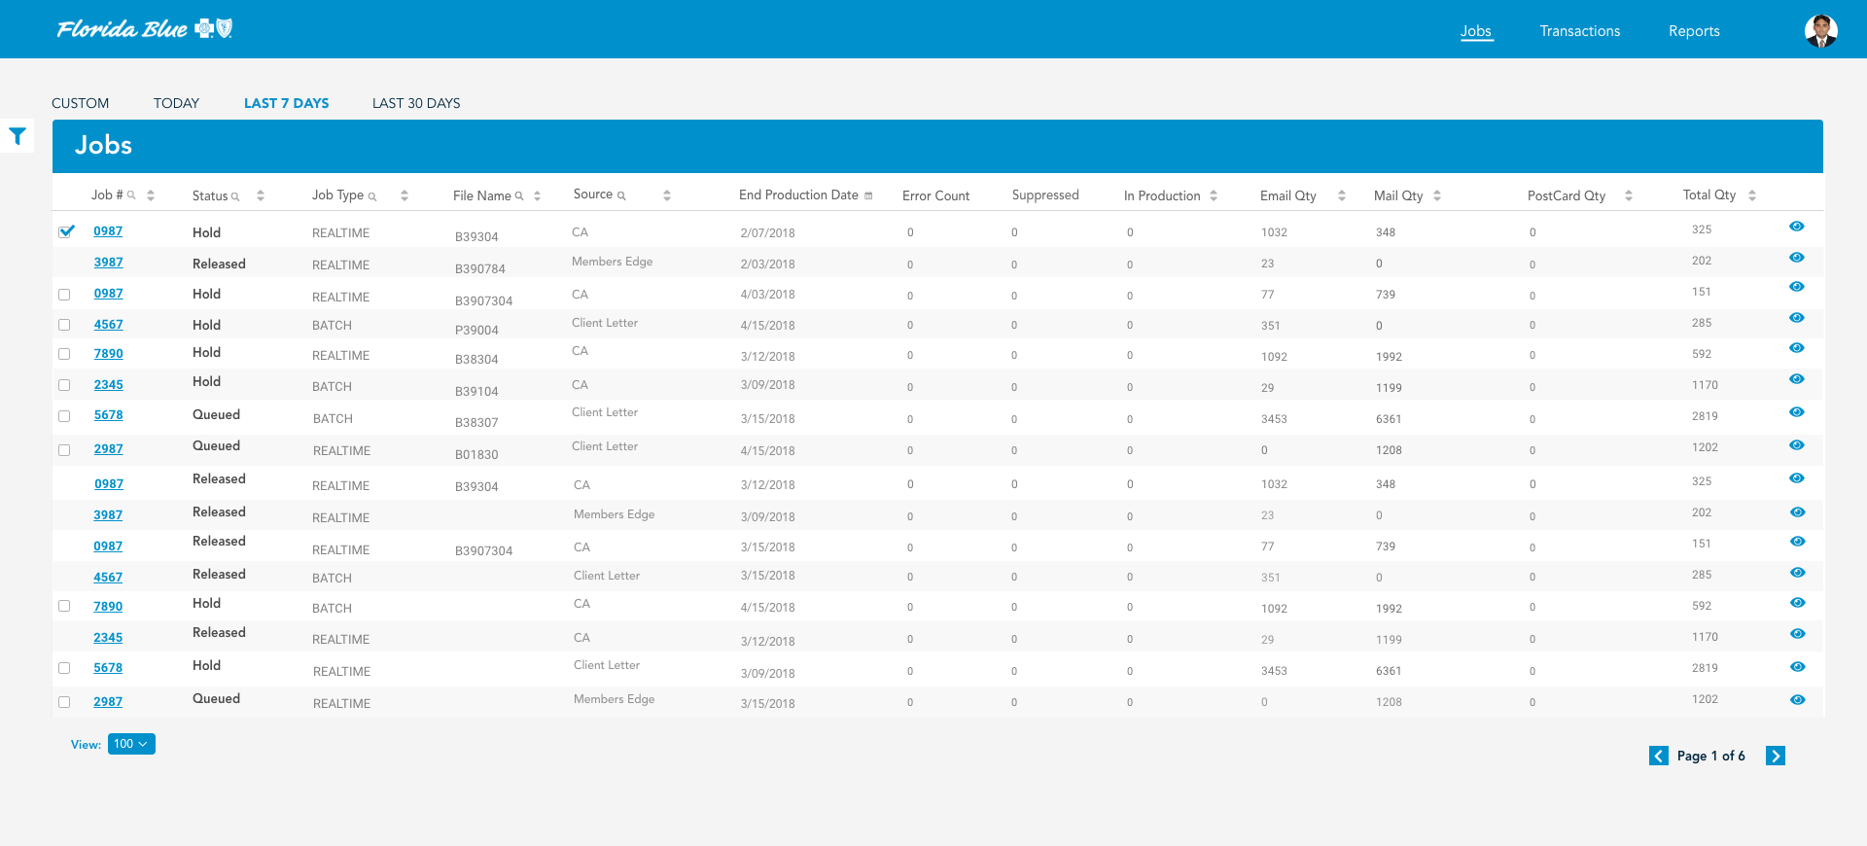Sort by the PostCard Qty column arrows
Screen dimensions: 1867x846
1629,195
